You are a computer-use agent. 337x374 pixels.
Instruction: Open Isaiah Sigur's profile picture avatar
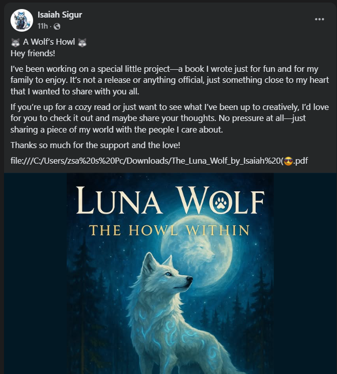click(22, 20)
